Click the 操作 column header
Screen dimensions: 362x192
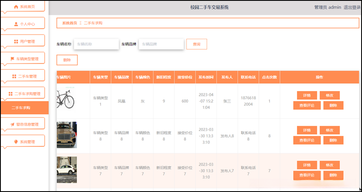pos(319,77)
